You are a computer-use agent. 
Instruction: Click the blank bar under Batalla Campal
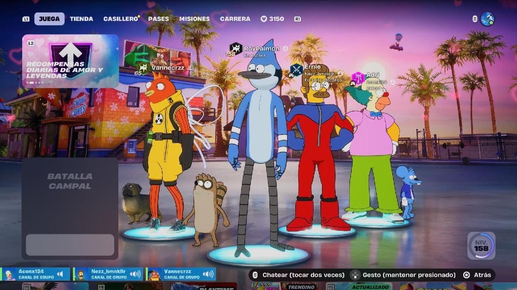70,244
